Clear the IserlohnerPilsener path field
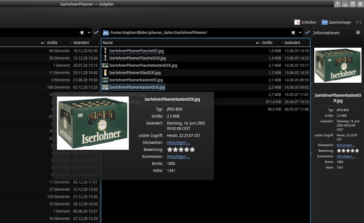This screenshot has width=364, height=223. point(293,33)
